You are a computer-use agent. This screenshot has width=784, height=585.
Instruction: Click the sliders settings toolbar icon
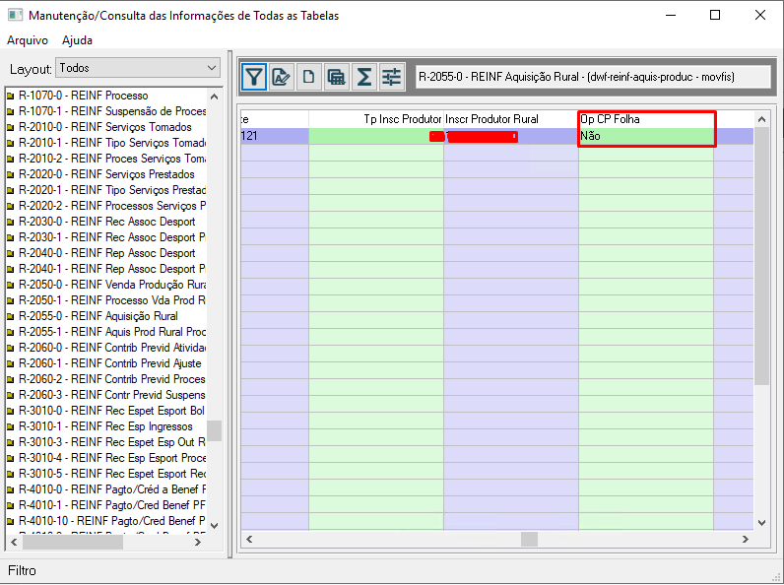click(x=392, y=77)
